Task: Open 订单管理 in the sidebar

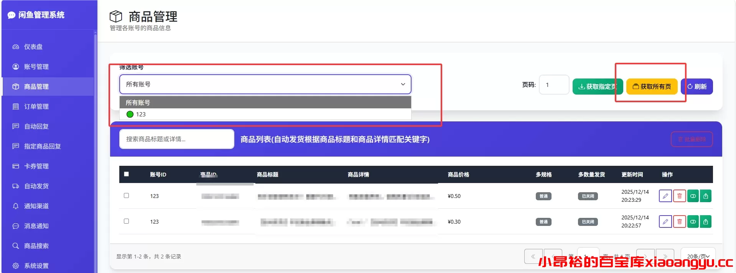Action: pos(48,106)
